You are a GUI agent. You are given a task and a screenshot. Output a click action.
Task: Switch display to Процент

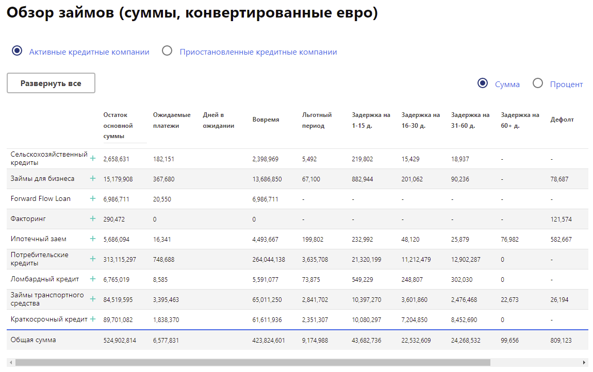pos(538,83)
